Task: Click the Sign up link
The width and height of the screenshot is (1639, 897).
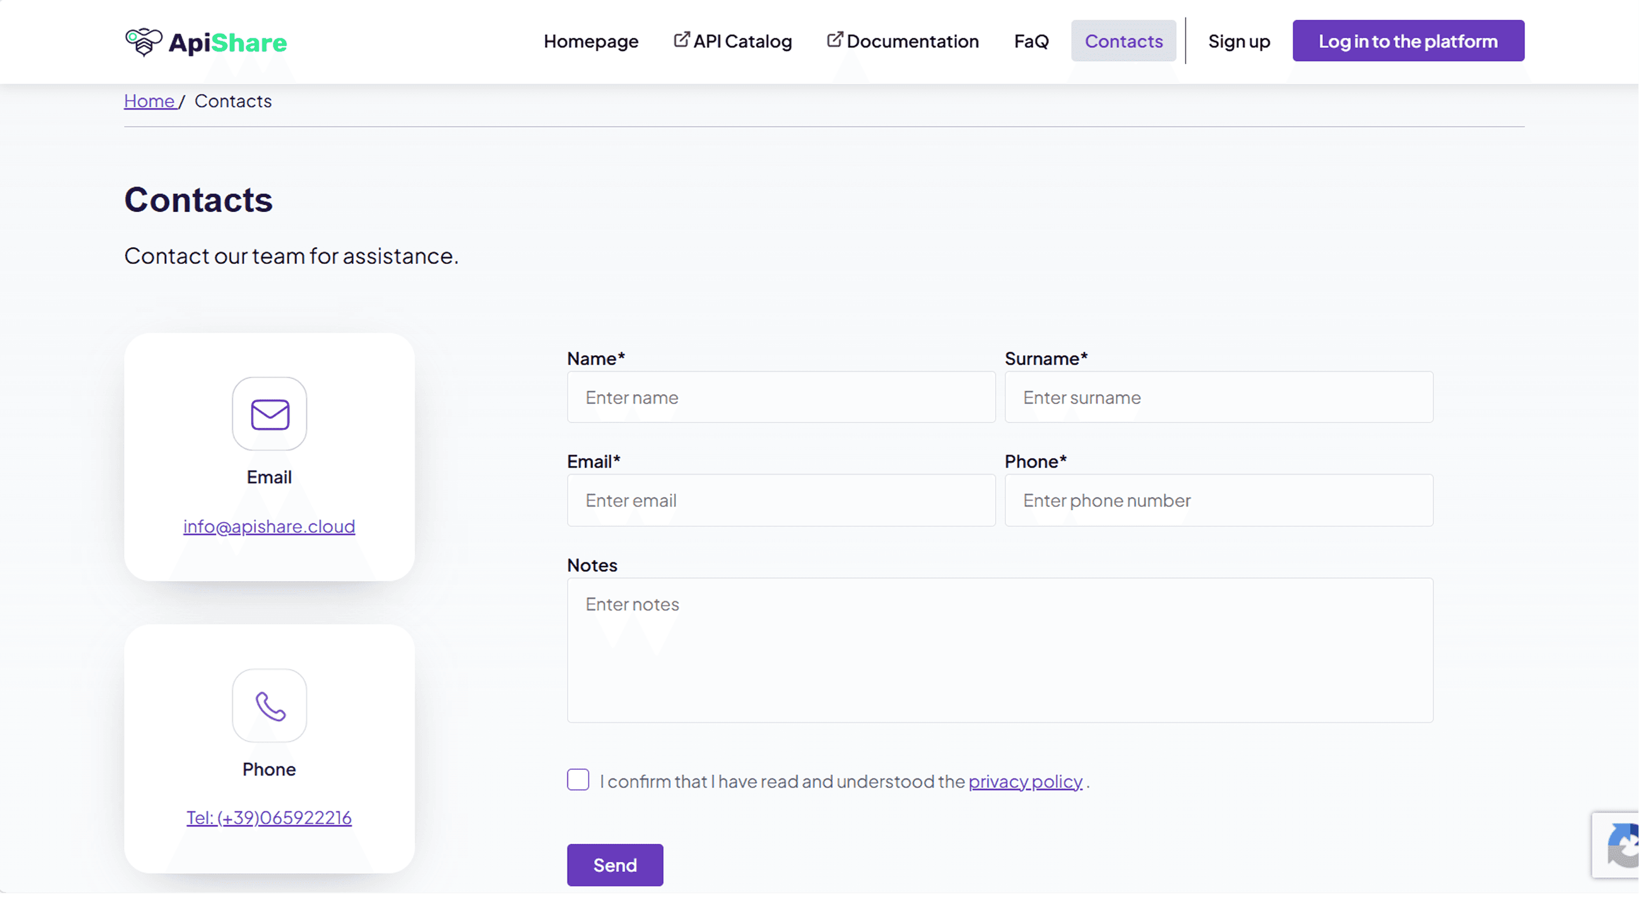Action: tap(1239, 41)
